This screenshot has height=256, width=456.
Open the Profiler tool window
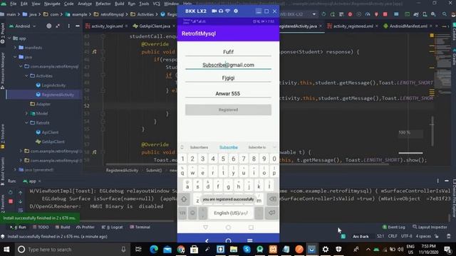click(x=85, y=227)
